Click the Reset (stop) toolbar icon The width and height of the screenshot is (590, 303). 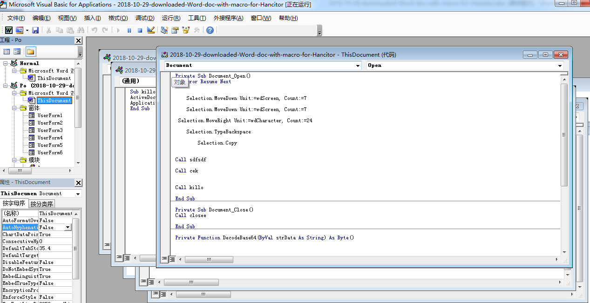(x=140, y=30)
